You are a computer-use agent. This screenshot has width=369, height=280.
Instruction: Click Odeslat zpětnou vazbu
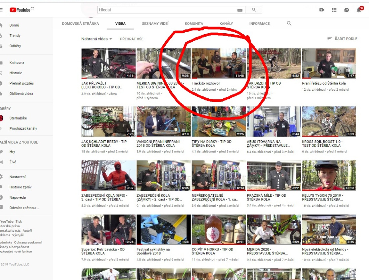24,208
